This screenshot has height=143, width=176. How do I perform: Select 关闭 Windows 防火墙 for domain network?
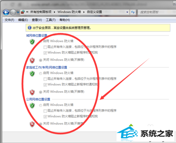[40, 60]
